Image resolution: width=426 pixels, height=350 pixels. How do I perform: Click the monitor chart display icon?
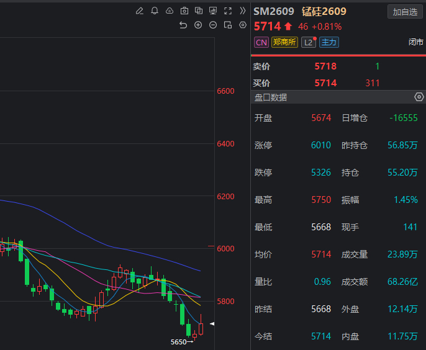point(213,11)
